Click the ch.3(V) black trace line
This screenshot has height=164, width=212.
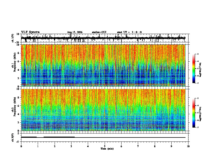tap(103, 137)
